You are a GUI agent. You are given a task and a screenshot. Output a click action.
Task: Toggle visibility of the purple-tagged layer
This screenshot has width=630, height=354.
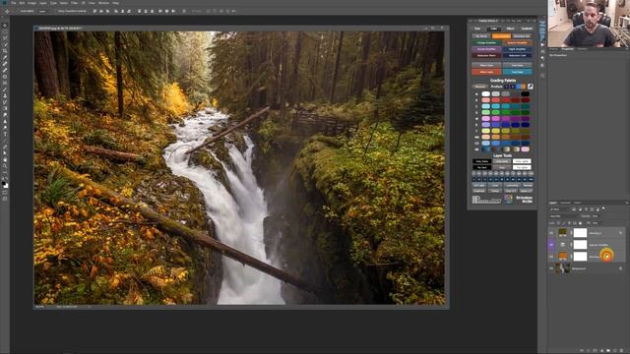click(551, 245)
